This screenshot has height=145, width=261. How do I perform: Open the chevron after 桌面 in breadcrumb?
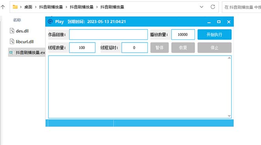(x=36, y=7)
